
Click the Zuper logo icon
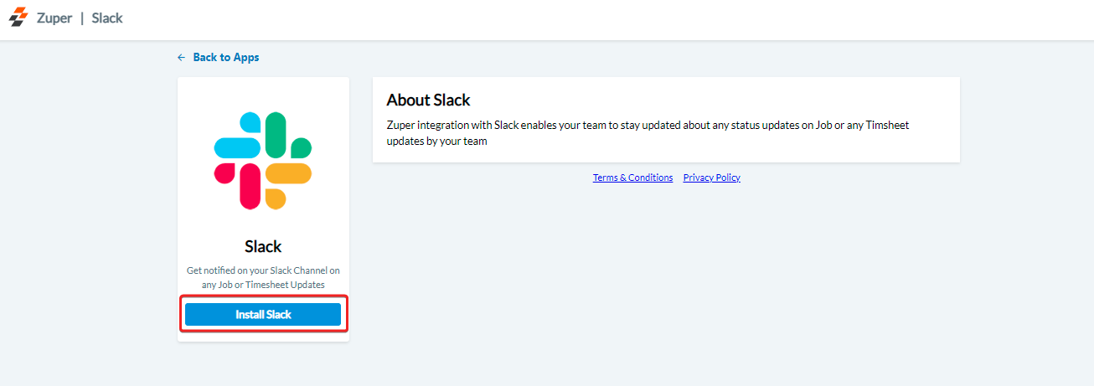[18, 18]
